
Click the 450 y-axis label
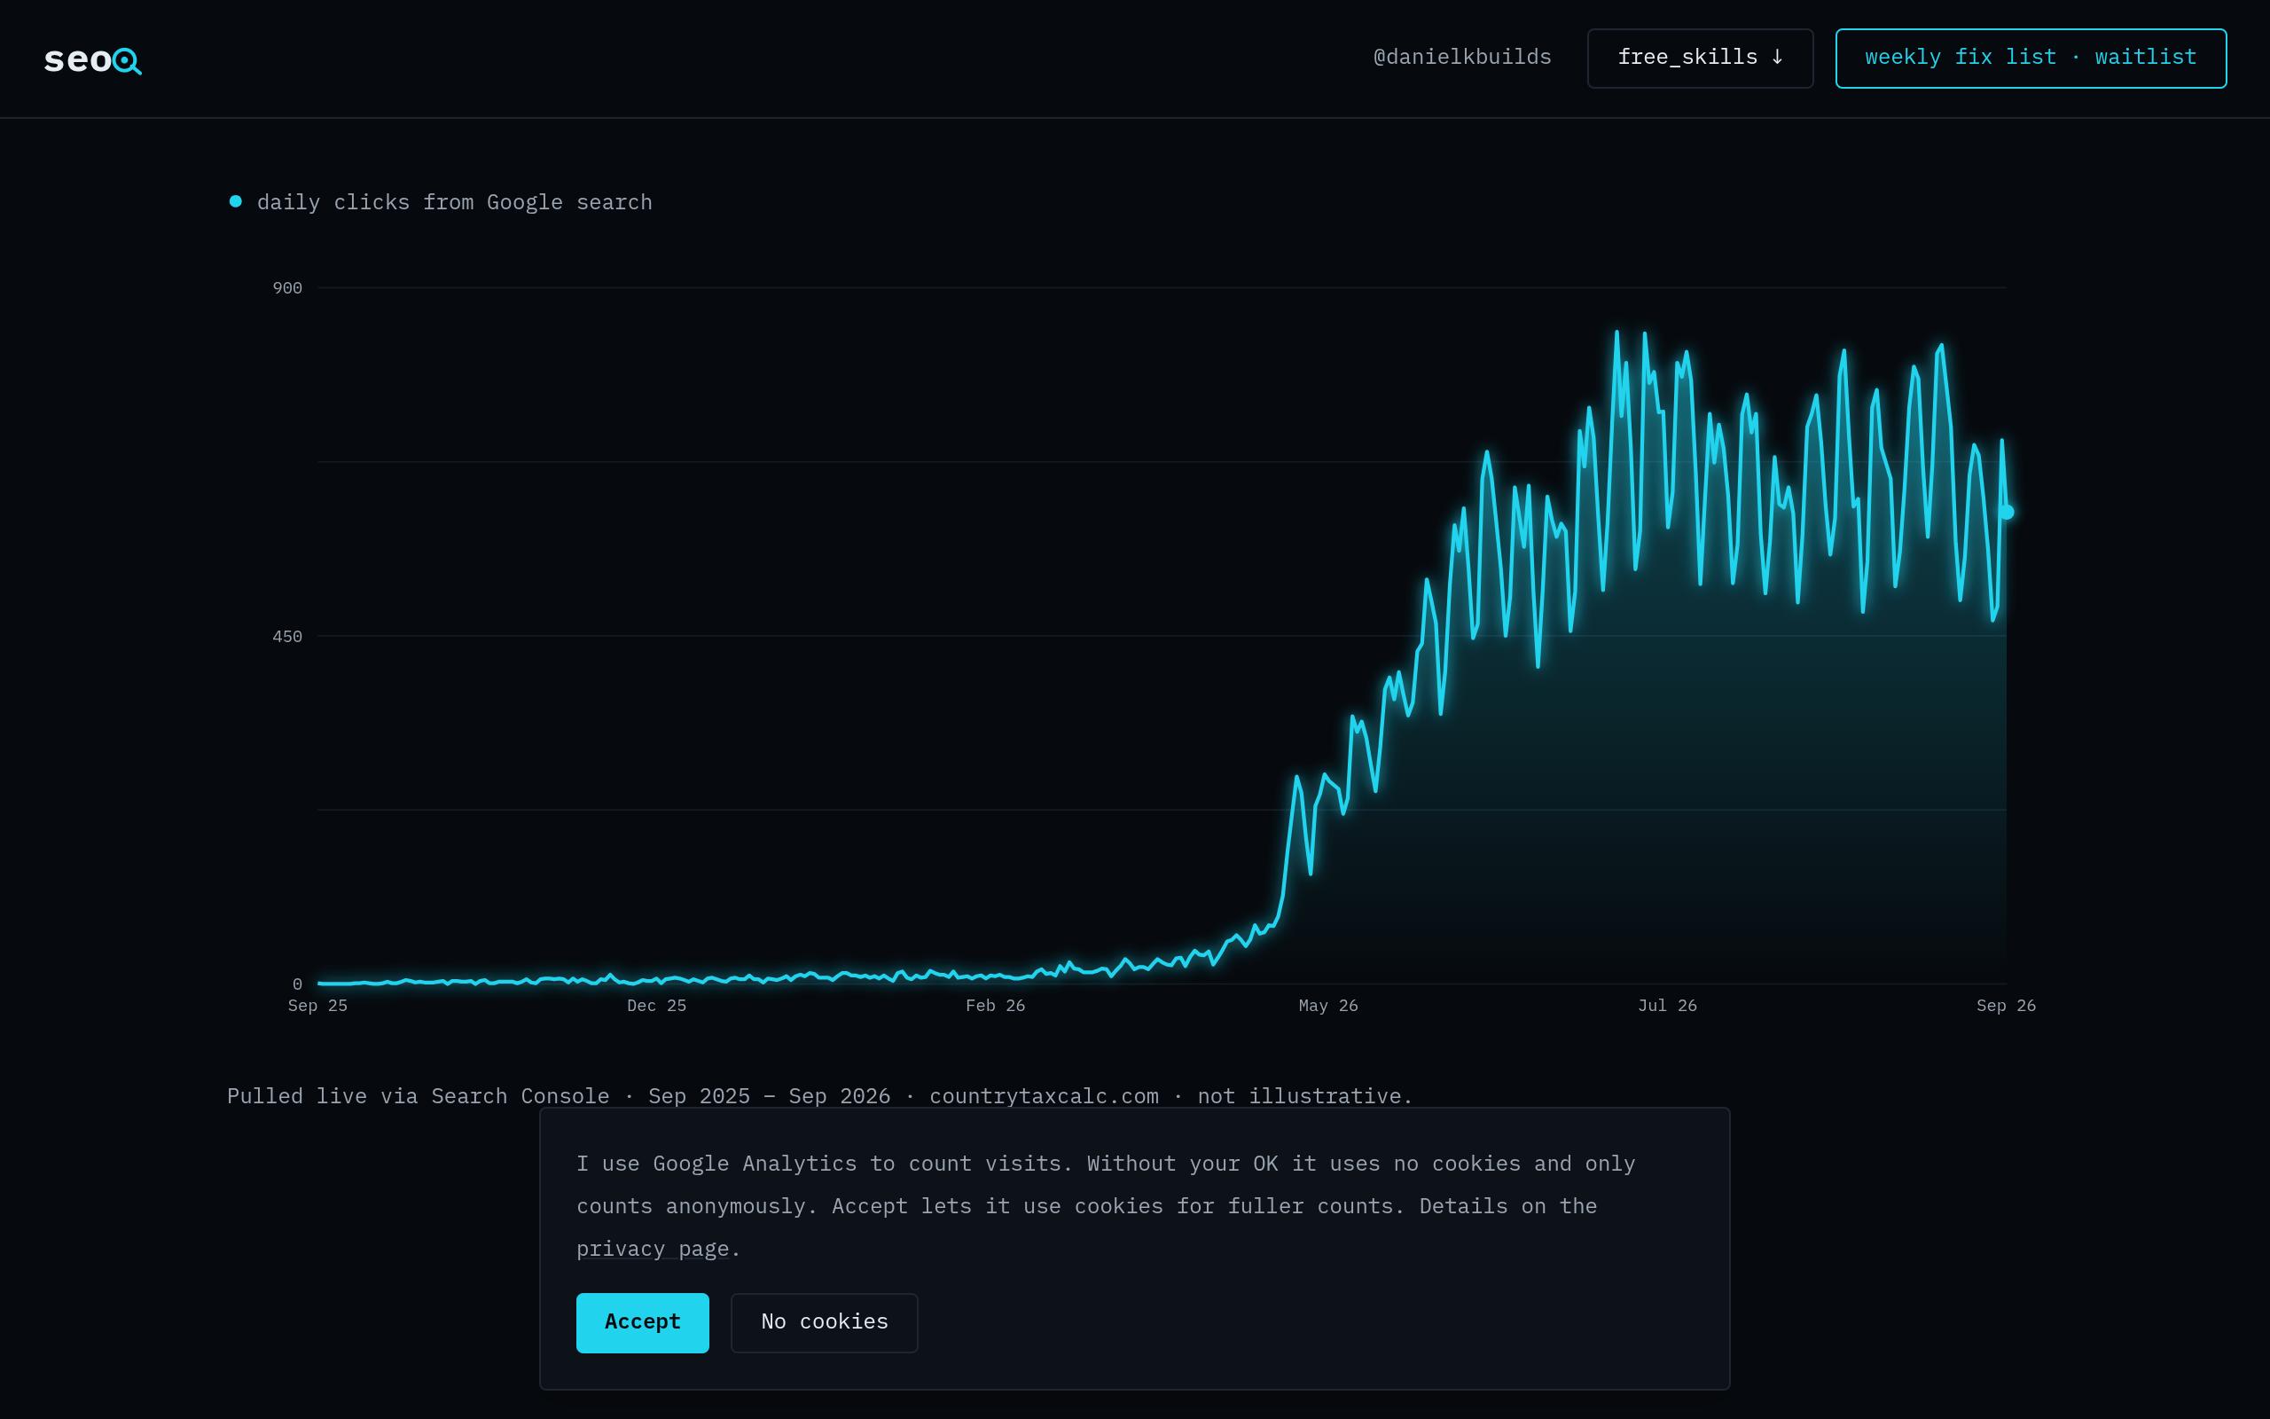(287, 636)
